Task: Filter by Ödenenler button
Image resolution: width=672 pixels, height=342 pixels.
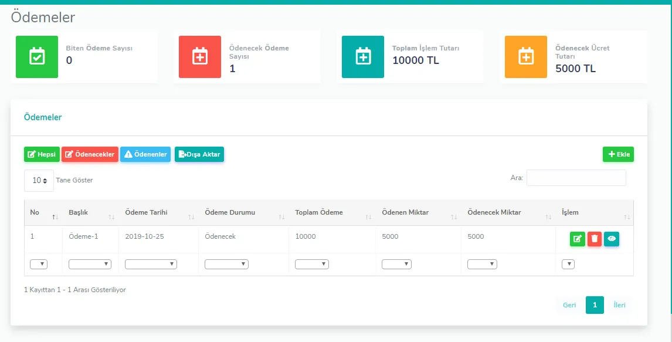Action: 145,154
